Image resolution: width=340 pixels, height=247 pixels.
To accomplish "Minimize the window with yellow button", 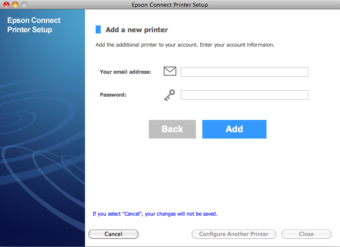I will click(15, 5).
